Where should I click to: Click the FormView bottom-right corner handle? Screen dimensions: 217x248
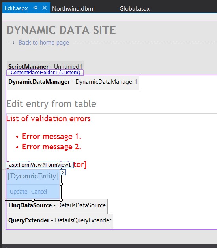tap(61, 200)
